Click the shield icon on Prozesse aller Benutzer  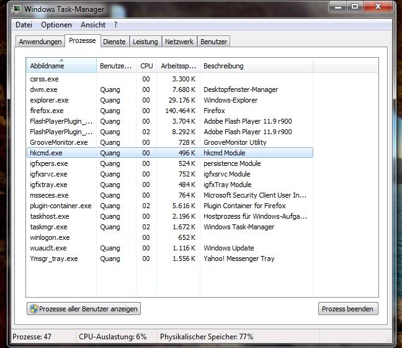(x=34, y=309)
